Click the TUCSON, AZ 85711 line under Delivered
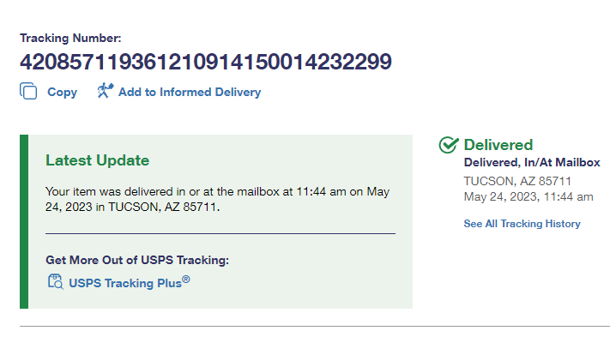 pos(517,181)
